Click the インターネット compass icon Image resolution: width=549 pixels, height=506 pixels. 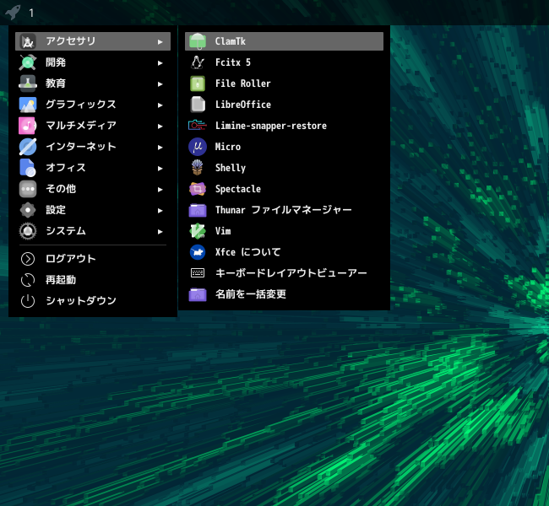(x=28, y=147)
